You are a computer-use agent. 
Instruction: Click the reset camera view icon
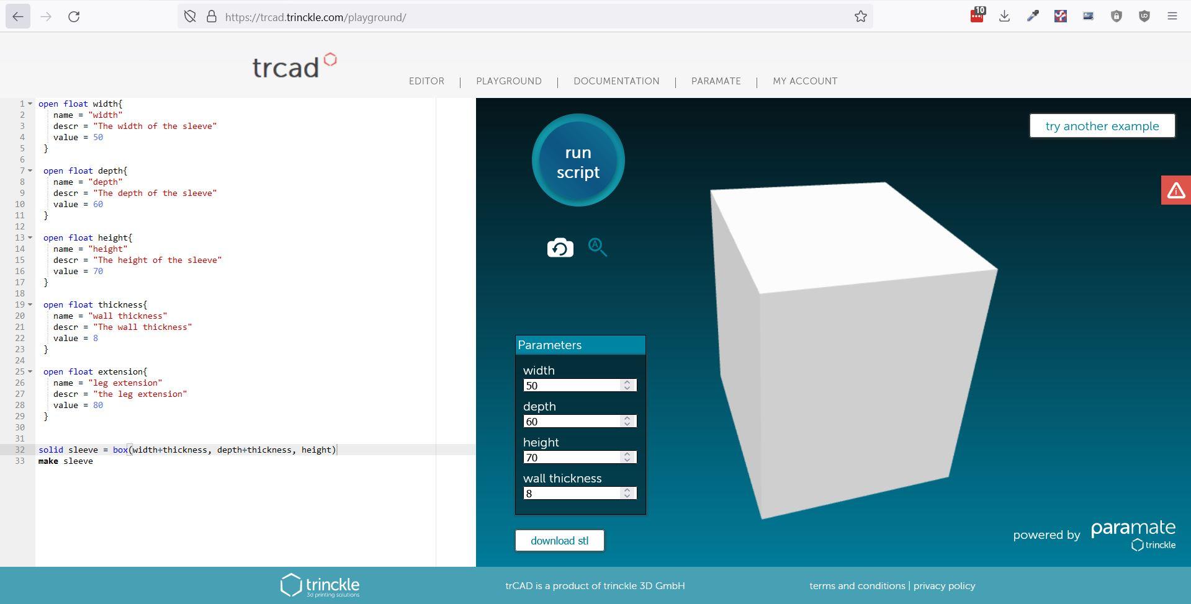tap(559, 247)
